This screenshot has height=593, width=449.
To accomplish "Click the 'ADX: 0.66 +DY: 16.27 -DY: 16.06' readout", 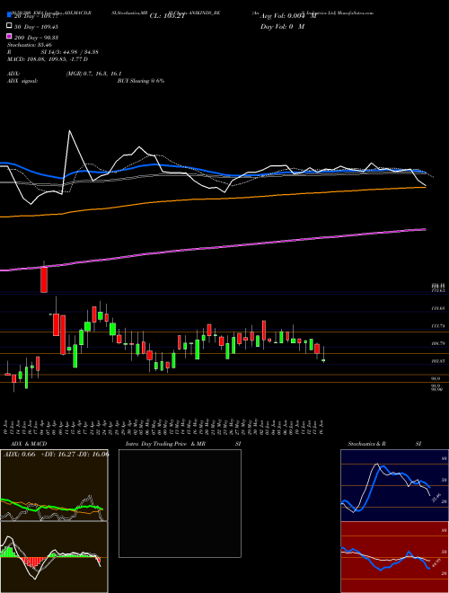I will pos(56,455).
